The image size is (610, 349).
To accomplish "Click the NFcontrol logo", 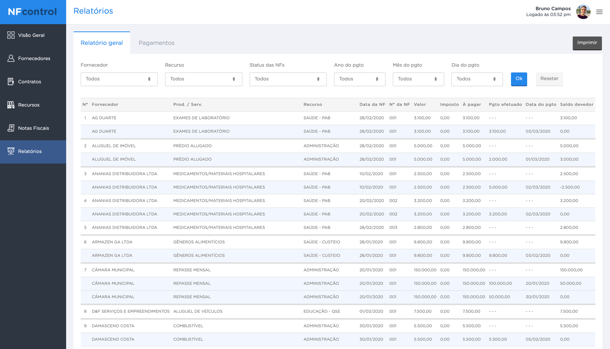I will 33,12.
